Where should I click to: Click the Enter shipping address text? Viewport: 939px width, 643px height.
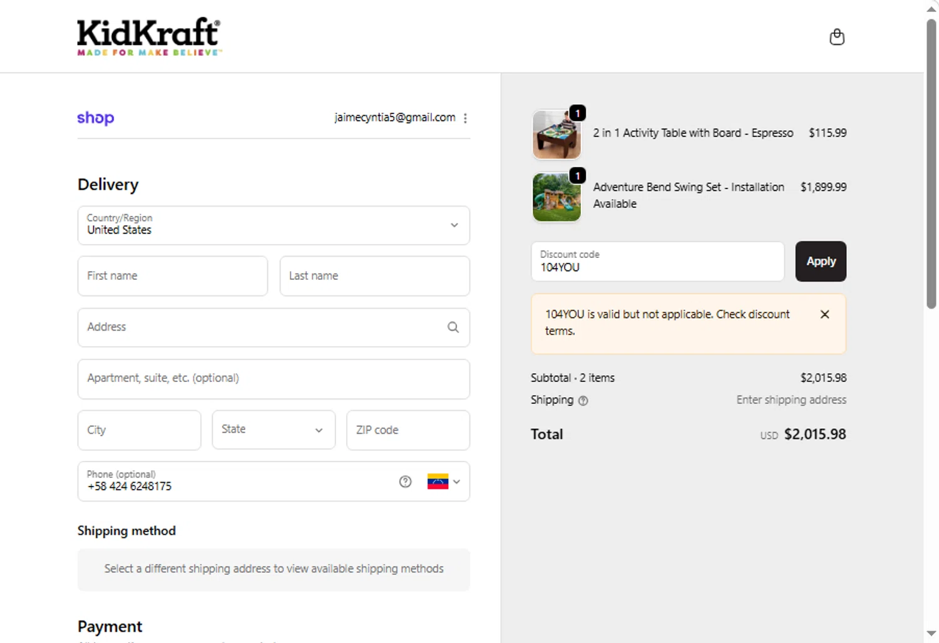point(791,399)
